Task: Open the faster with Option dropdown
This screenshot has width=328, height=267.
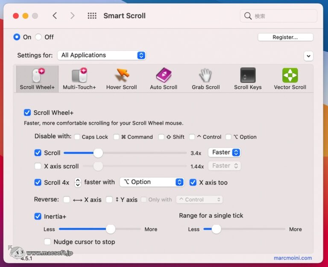Action: (x=152, y=182)
